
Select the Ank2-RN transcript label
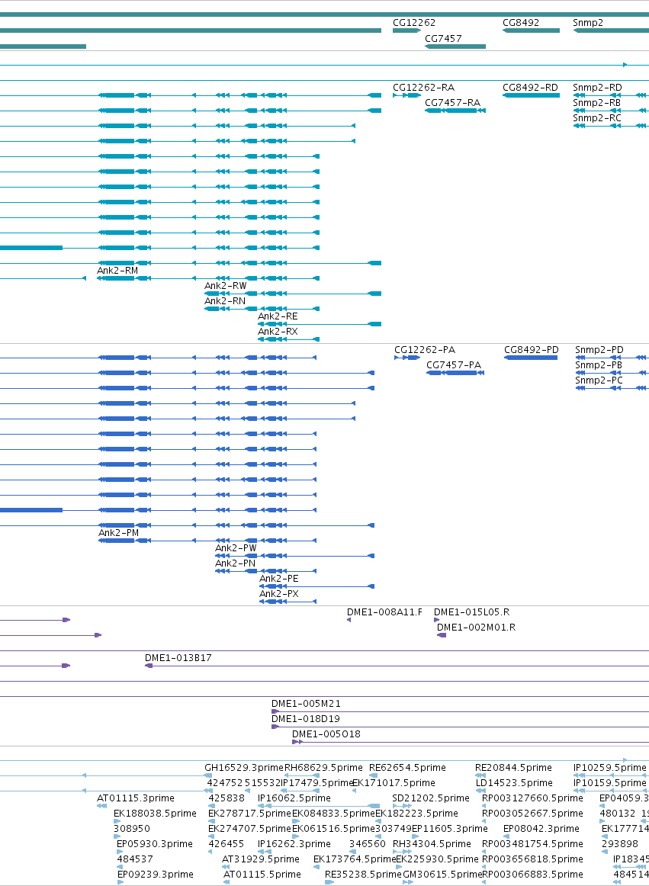[x=224, y=301]
